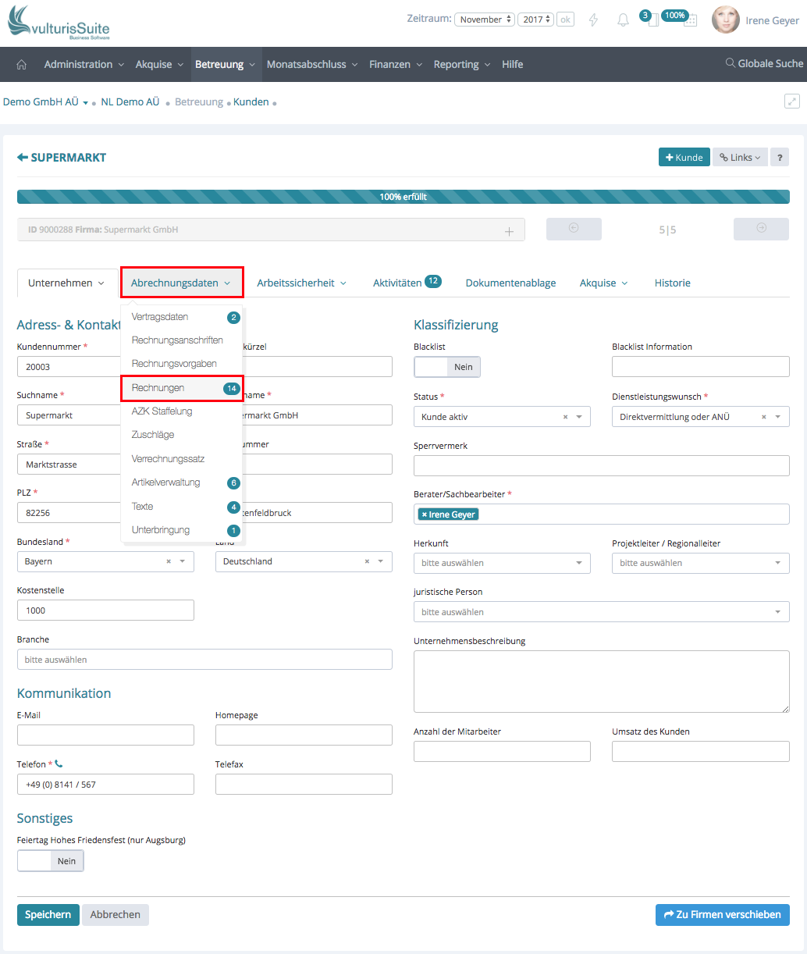This screenshot has height=954, width=807.
Task: Select the month dropdown in Zeitraum
Action: (485, 20)
